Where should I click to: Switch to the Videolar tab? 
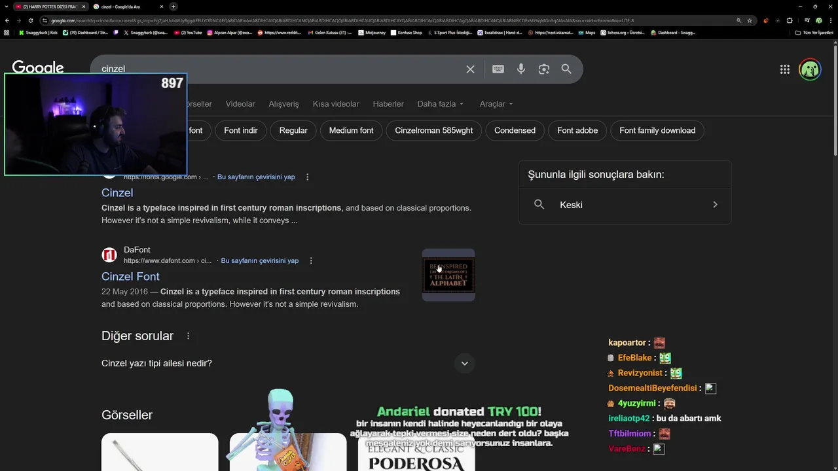pyautogui.click(x=240, y=104)
